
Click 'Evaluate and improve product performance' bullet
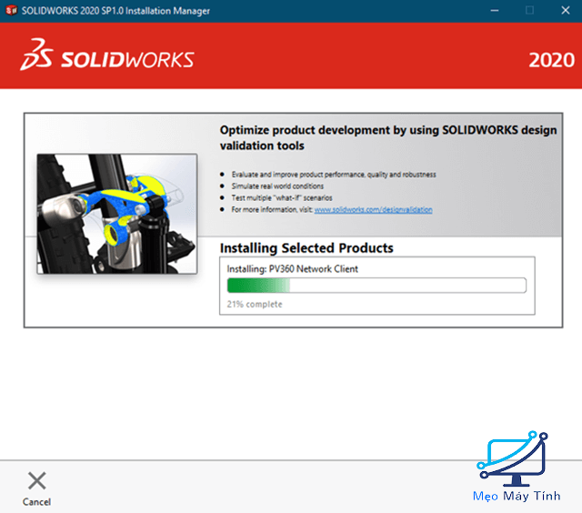[334, 175]
